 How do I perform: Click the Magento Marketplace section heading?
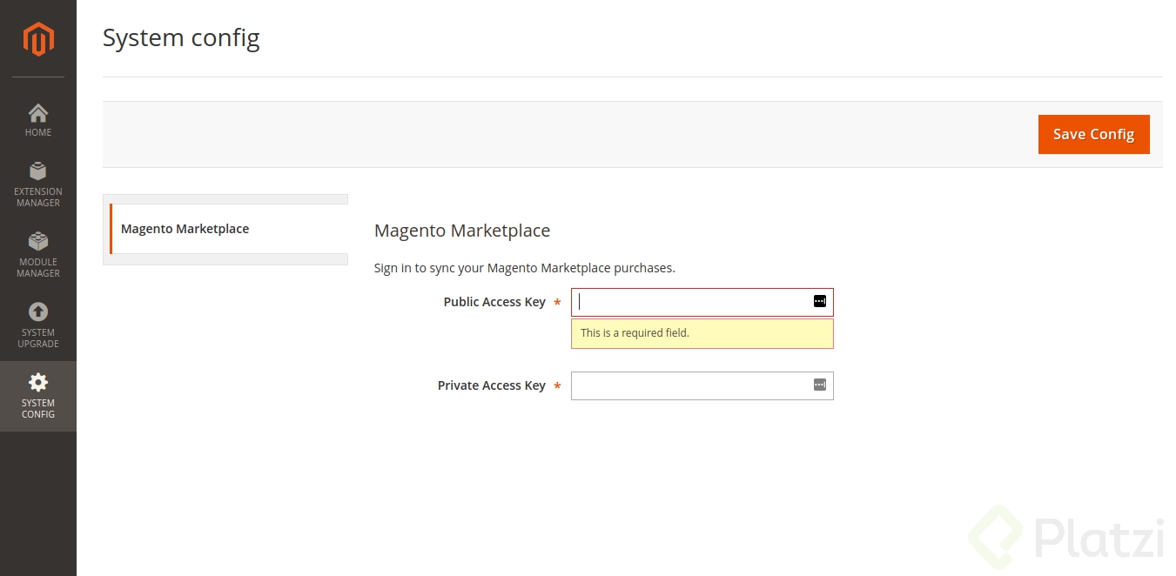click(462, 231)
